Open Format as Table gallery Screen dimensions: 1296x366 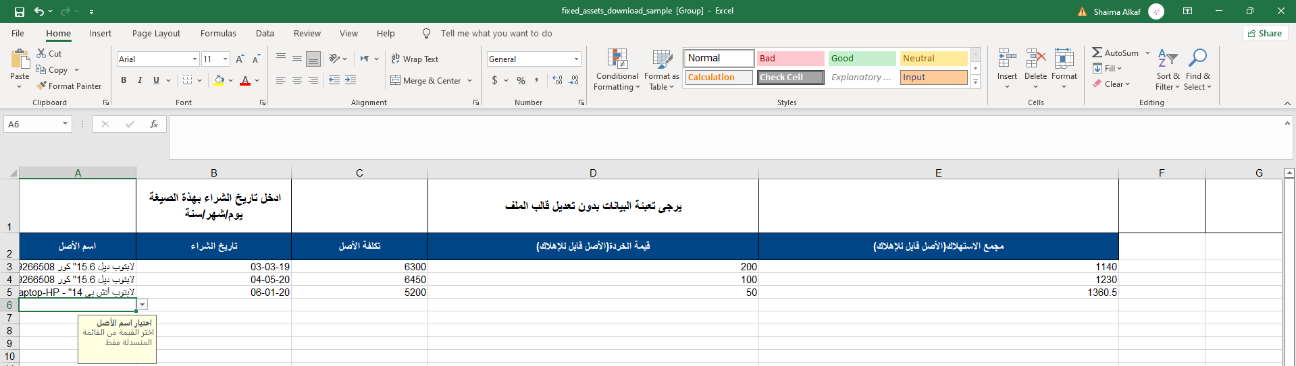(662, 60)
